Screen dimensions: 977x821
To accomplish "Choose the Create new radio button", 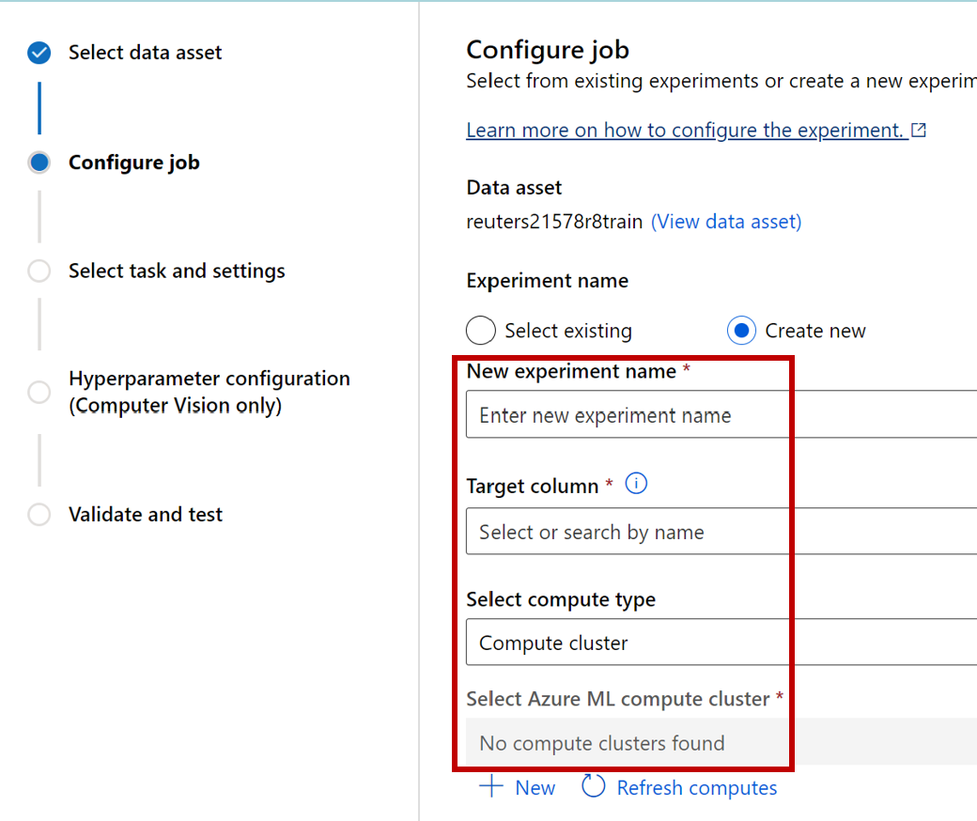I will (741, 330).
